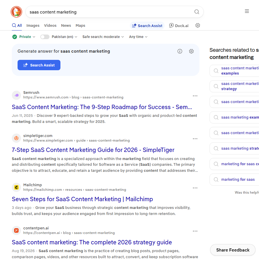Open 'SaaS Content Marketing: The 9-Step Roadmap' result

click(102, 107)
